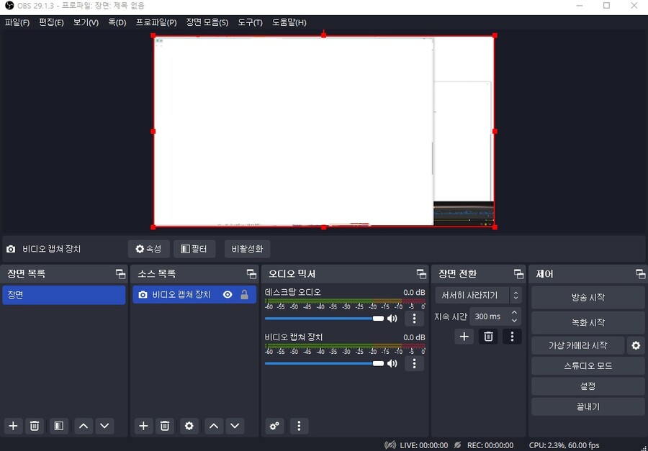The width and height of the screenshot is (648, 451).
Task: Remove selected source with trash icon
Action: (165, 426)
